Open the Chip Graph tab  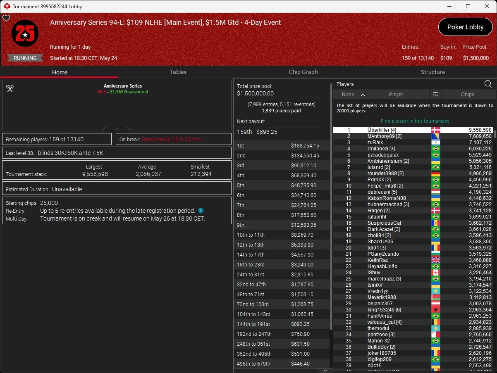point(303,72)
